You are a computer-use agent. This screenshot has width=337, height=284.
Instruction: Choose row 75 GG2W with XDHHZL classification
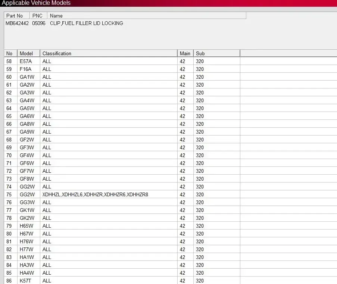pyautogui.click(x=122, y=194)
